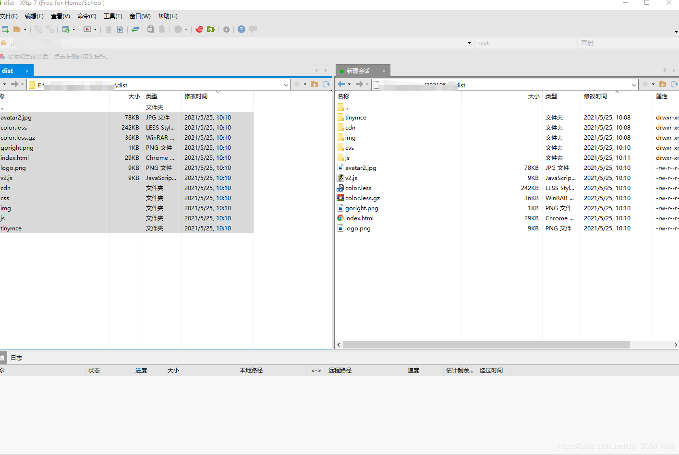The image size is (679, 455).
Task: Click the blue-arrow file transfer icon
Action: tap(120, 29)
